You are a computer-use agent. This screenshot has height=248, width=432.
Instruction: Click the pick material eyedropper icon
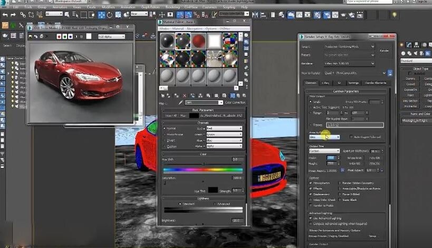(180, 102)
